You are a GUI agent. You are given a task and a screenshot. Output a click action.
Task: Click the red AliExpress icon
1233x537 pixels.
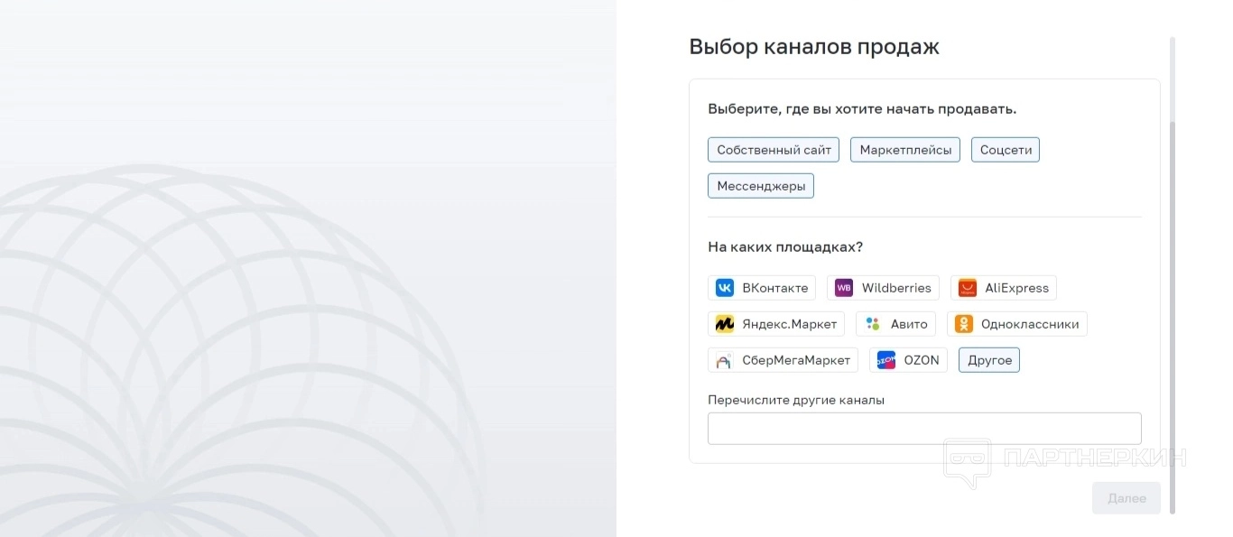(968, 288)
